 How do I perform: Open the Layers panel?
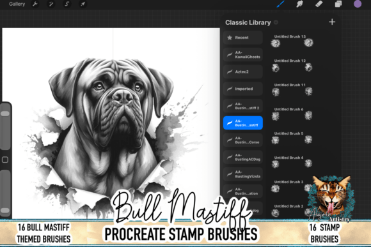click(x=338, y=4)
